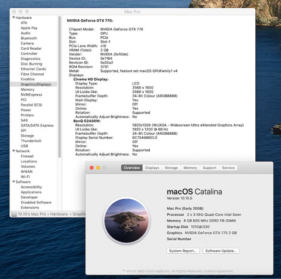The width and height of the screenshot is (281, 279).
Task: Click the macOS Catalina island logo
Action: click(126, 220)
